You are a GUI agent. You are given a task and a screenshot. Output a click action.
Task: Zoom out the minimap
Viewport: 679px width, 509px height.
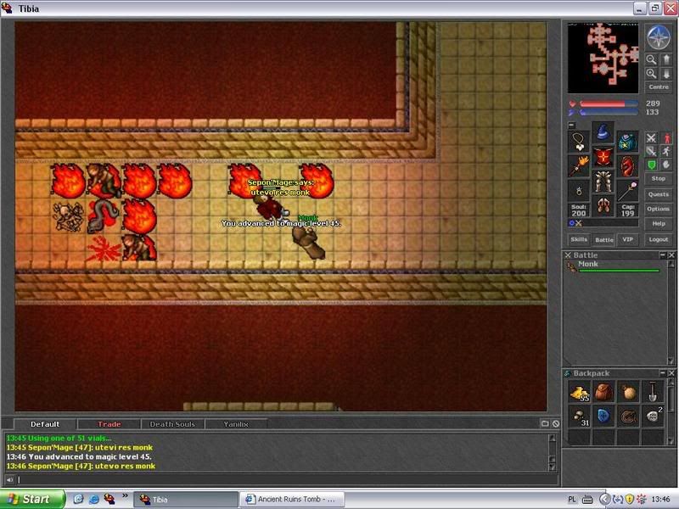tap(651, 59)
